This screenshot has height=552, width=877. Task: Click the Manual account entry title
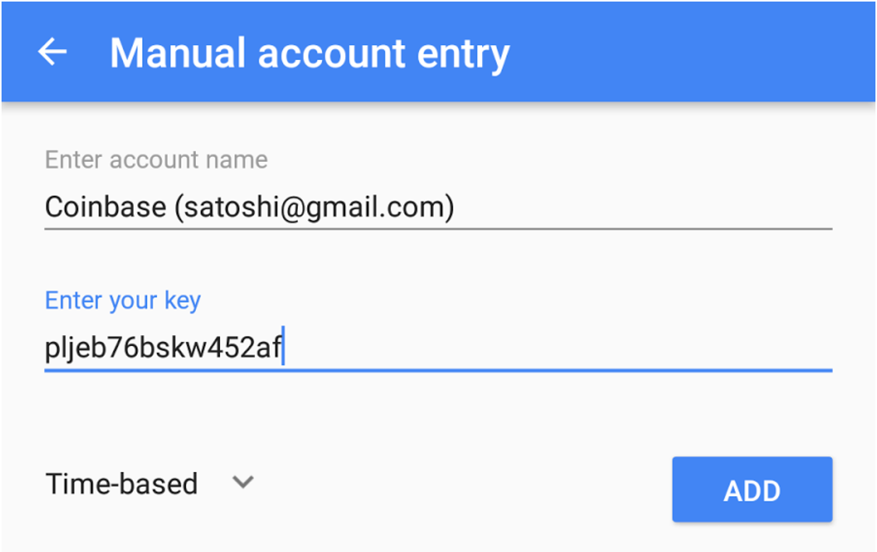pos(310,54)
